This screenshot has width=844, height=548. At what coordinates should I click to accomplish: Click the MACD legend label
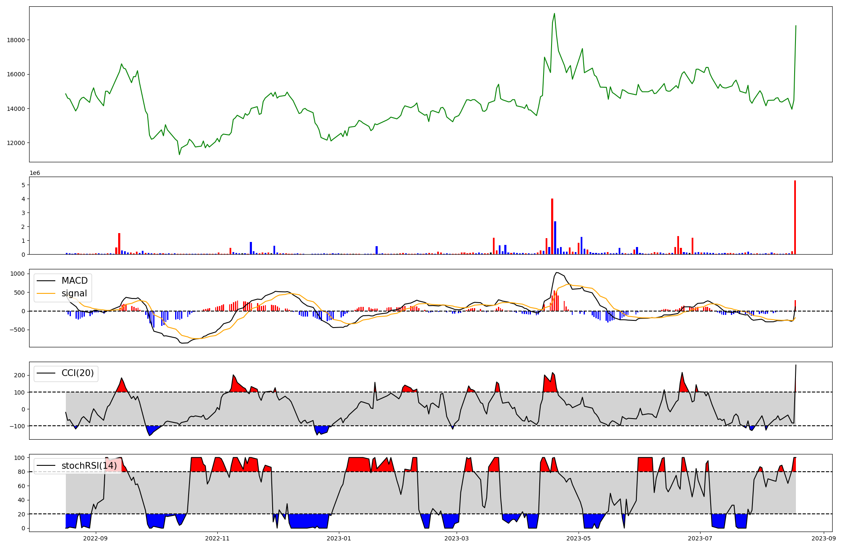click(74, 281)
